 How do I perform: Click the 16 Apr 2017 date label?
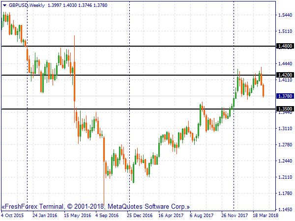tap(171, 216)
